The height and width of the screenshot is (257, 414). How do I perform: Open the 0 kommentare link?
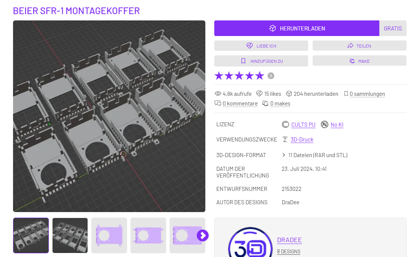coord(240,104)
